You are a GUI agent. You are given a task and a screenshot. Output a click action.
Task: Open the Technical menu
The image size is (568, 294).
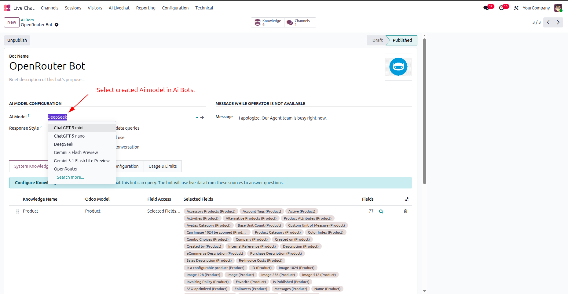pyautogui.click(x=204, y=8)
